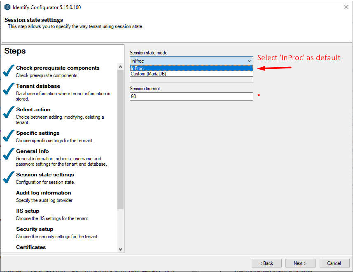Viewport: 353px width, 272px height.
Task: Open the Session state mode dropdown arrow
Action: [x=250, y=61]
